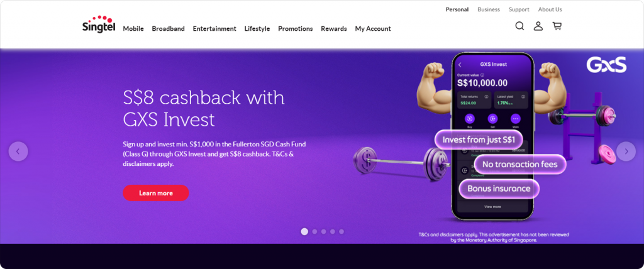This screenshot has height=269, width=644.
Task: Open the search magnifier icon
Action: 519,26
